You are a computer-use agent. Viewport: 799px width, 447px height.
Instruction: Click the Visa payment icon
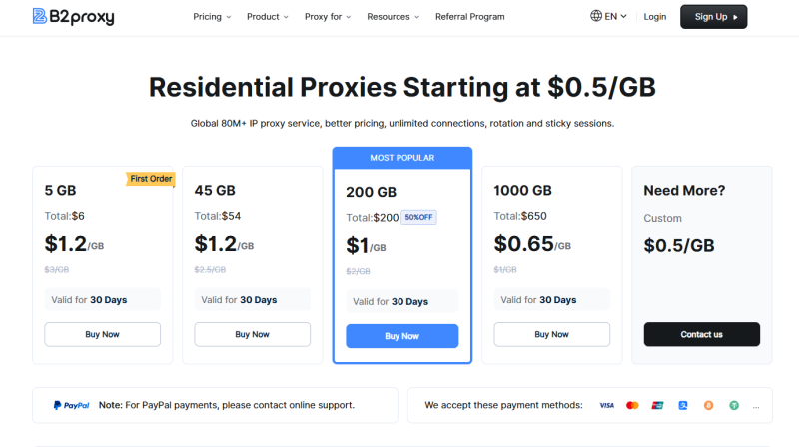tap(606, 406)
